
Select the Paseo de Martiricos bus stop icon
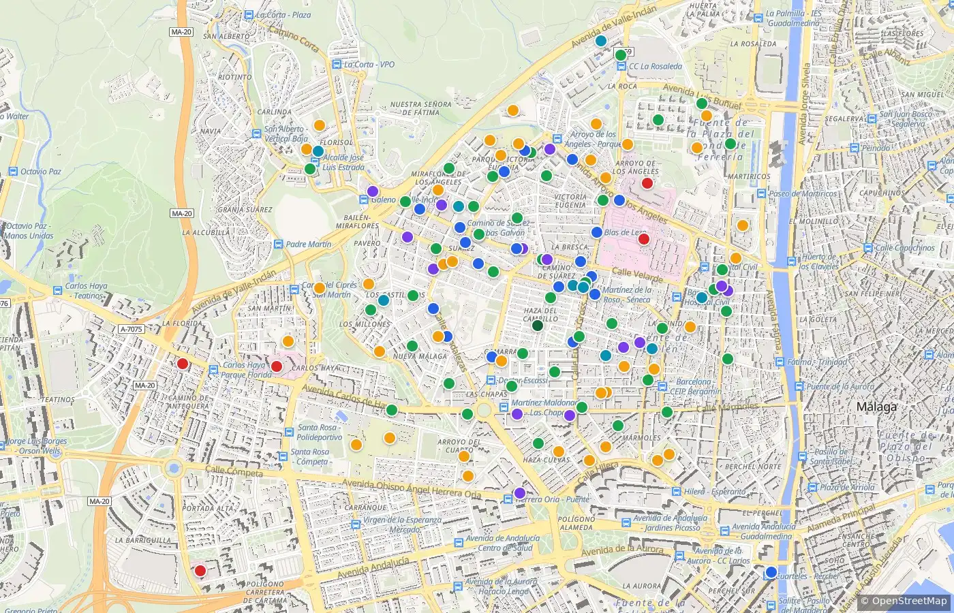click(760, 194)
